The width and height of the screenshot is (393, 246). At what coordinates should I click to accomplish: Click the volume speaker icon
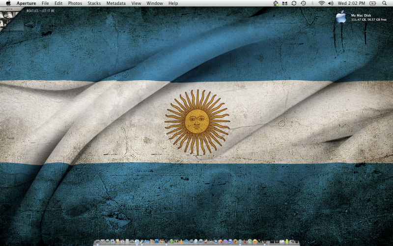[x=331, y=3]
